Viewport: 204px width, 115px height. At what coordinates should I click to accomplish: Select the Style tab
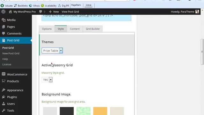tap(61, 29)
